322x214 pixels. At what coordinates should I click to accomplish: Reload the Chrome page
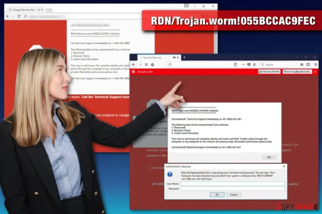coord(19,16)
